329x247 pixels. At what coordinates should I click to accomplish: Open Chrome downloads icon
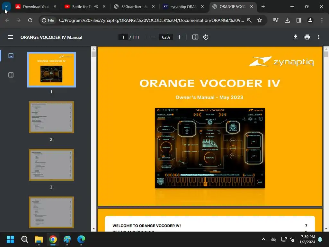[287, 20]
